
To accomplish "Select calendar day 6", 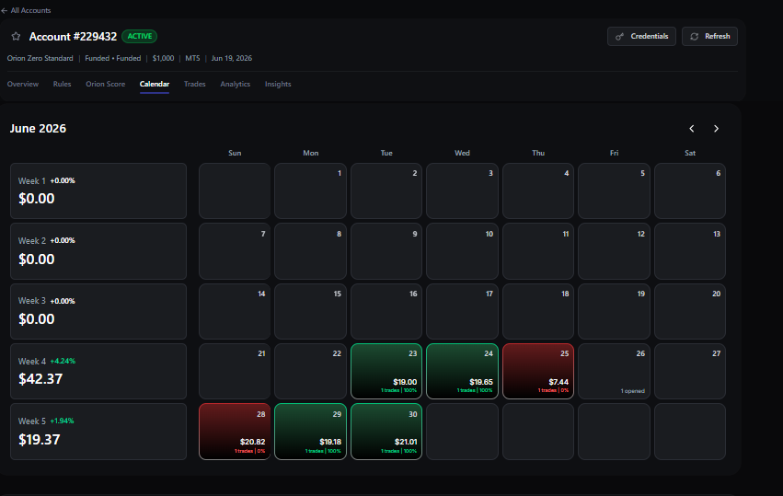I will tap(690, 190).
